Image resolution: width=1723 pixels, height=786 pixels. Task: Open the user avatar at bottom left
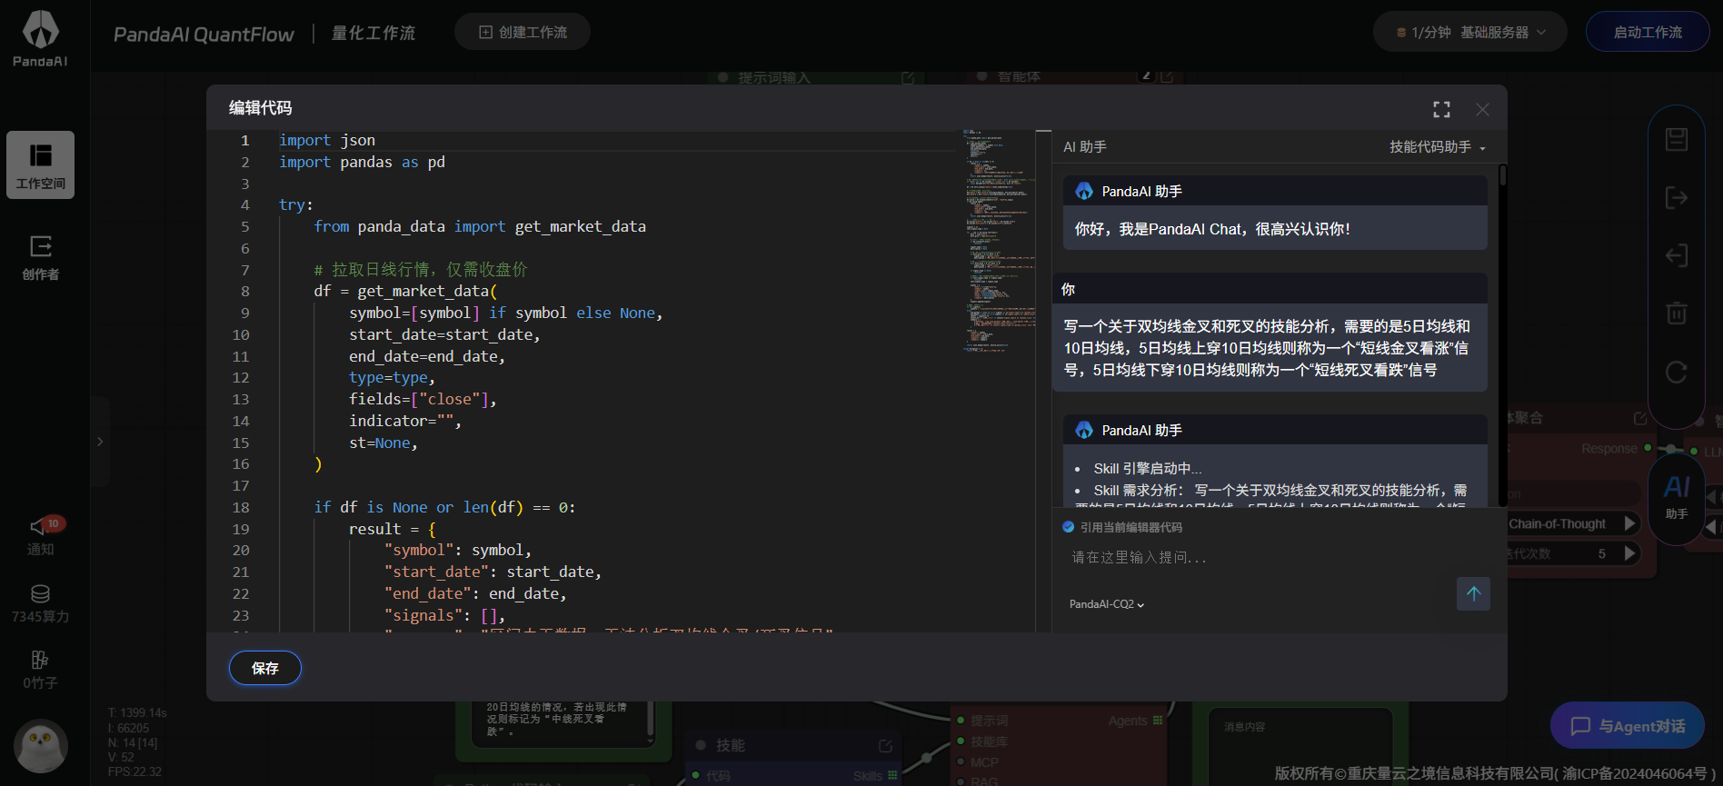(x=41, y=746)
